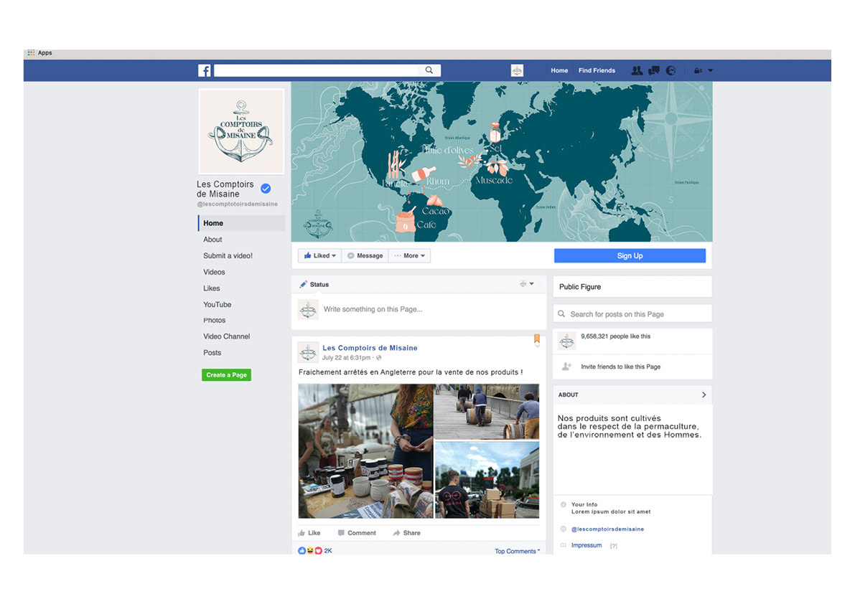The image size is (855, 604).
Task: Click the Public Figure category text
Action: click(x=579, y=287)
